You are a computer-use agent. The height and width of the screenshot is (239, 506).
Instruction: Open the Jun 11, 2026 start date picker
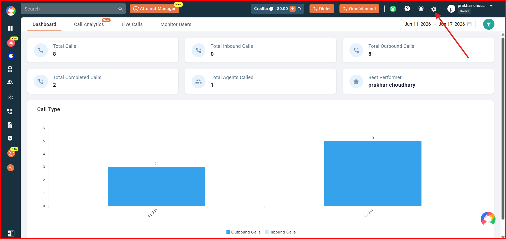pyautogui.click(x=418, y=24)
